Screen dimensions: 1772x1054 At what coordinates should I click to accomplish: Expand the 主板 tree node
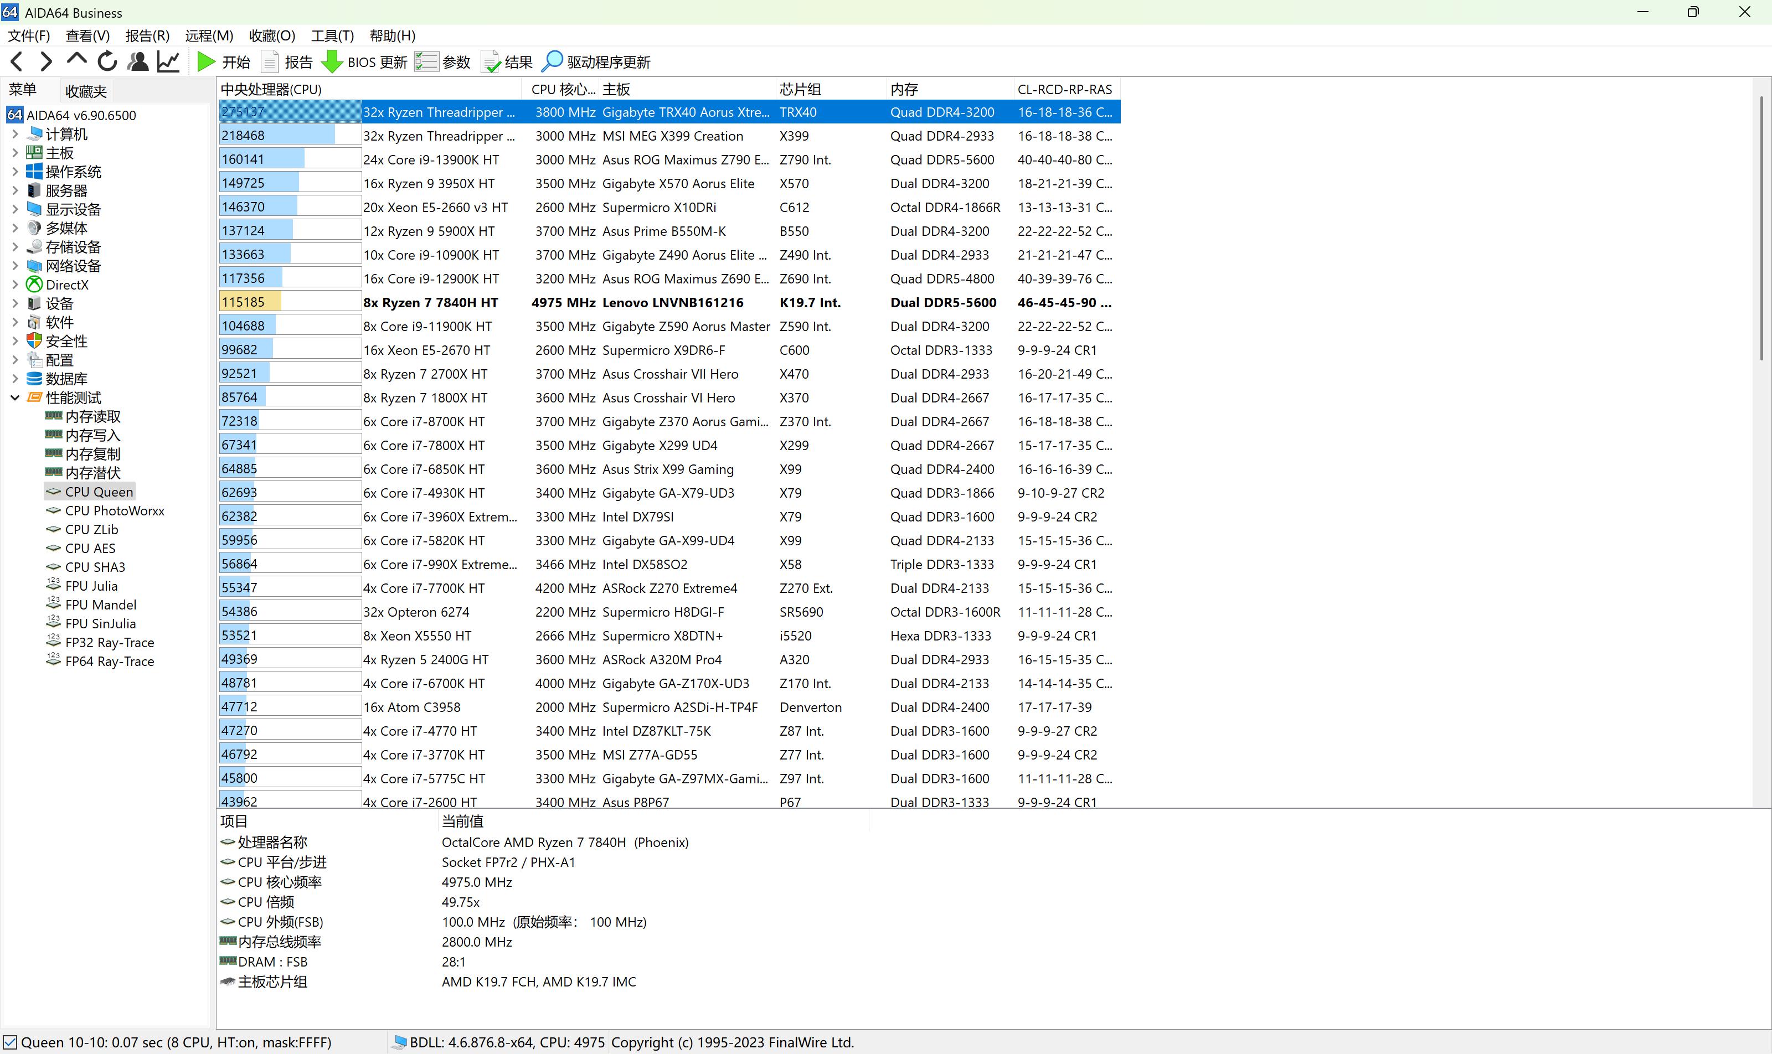tap(15, 152)
